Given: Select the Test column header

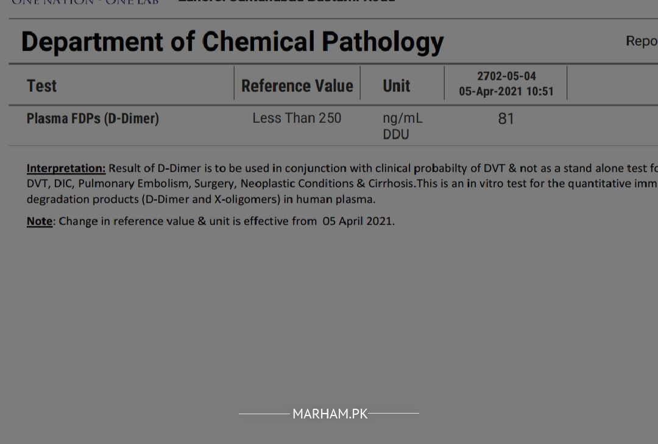Looking at the screenshot, I should (41, 86).
